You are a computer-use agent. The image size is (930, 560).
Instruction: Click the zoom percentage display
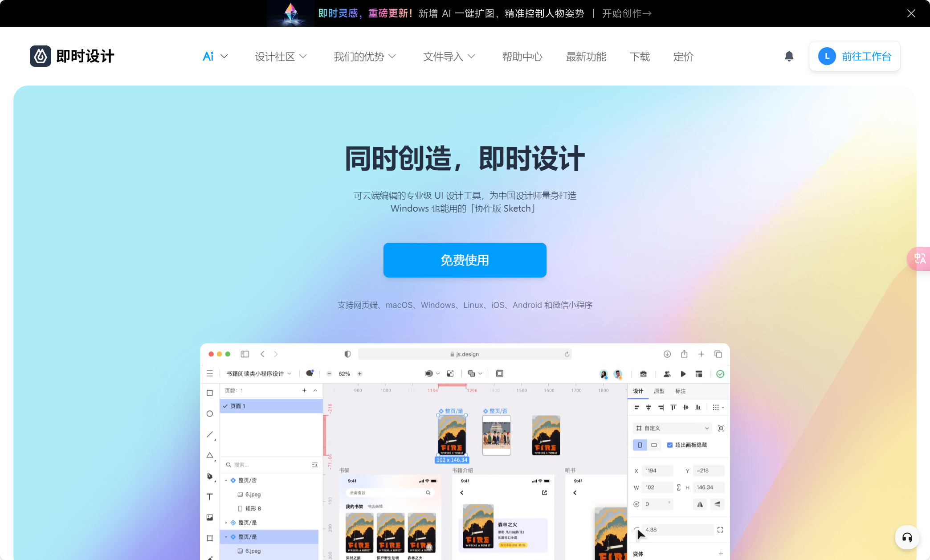click(344, 373)
